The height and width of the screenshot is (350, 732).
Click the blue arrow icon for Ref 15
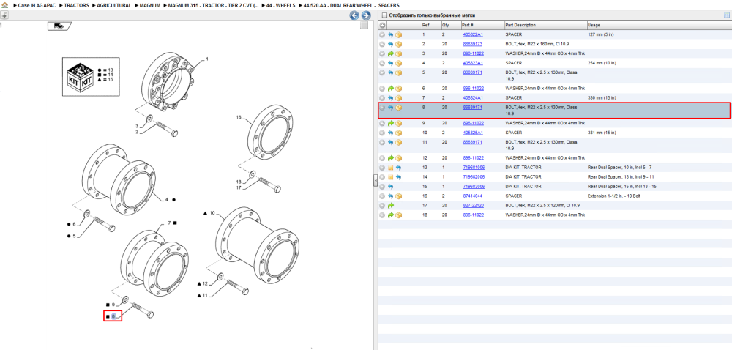(x=391, y=187)
